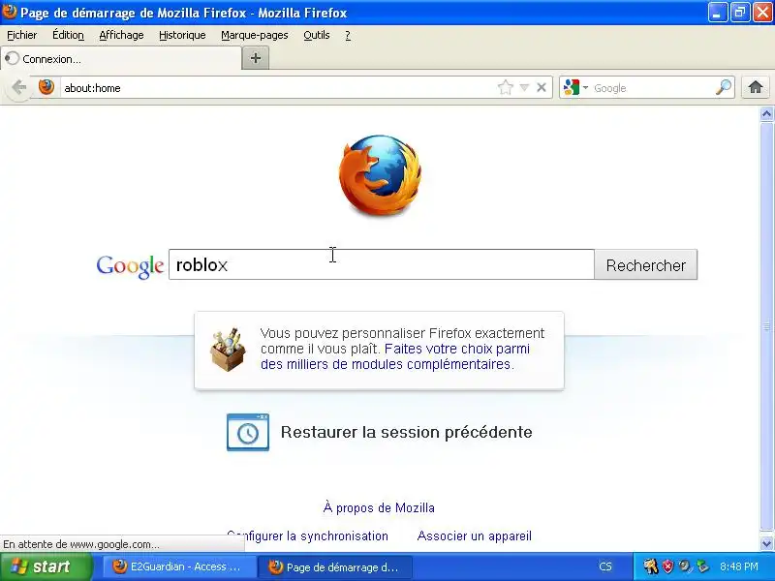Click the Firefox icon in title bar
Screen dimensions: 775x581
(x=10, y=12)
